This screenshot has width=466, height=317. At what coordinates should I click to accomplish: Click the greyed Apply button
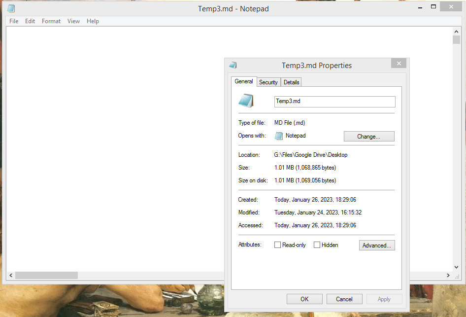point(384,299)
